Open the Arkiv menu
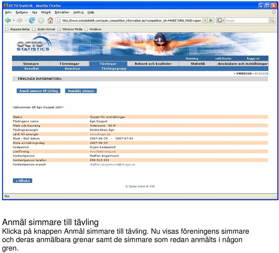Screen dimensions: 279x253 click(8, 12)
